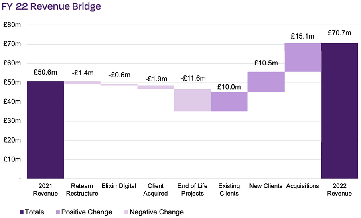Viewport: 361px width, 218px height.
Task: Select the 2022 Revenue total bar
Action: pyautogui.click(x=339, y=110)
